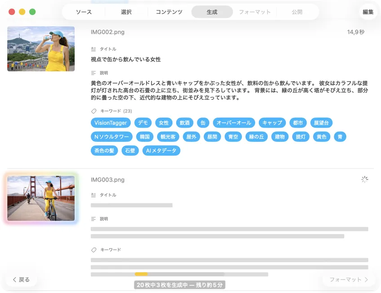
Task: Open the 選択 tab
Action: [x=126, y=12]
